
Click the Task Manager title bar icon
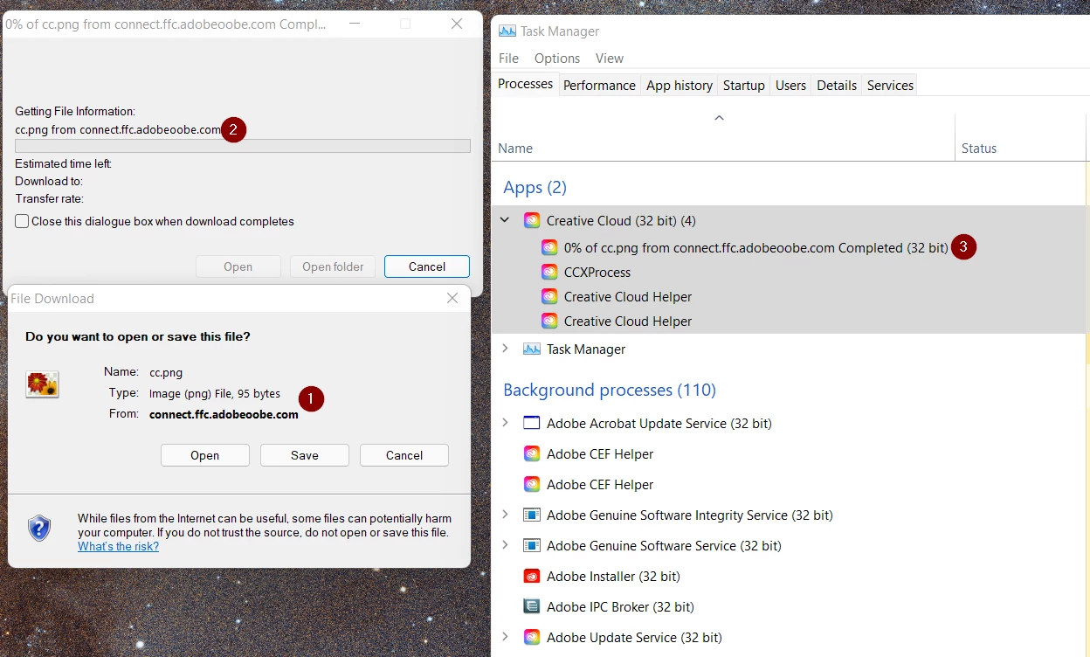coord(507,31)
